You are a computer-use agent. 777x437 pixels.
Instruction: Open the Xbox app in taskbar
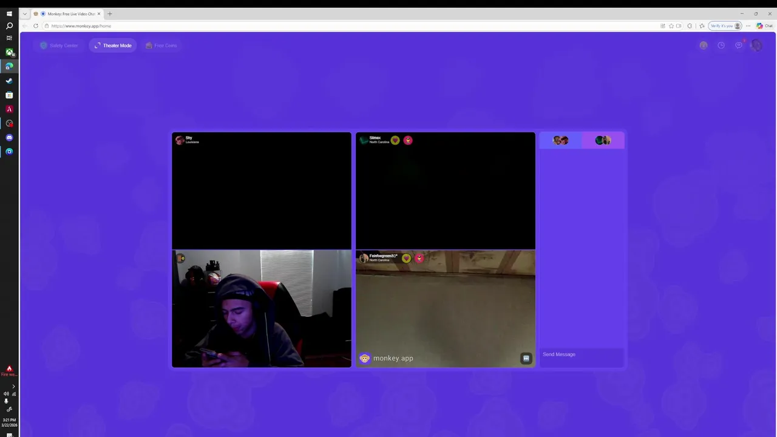(9, 52)
